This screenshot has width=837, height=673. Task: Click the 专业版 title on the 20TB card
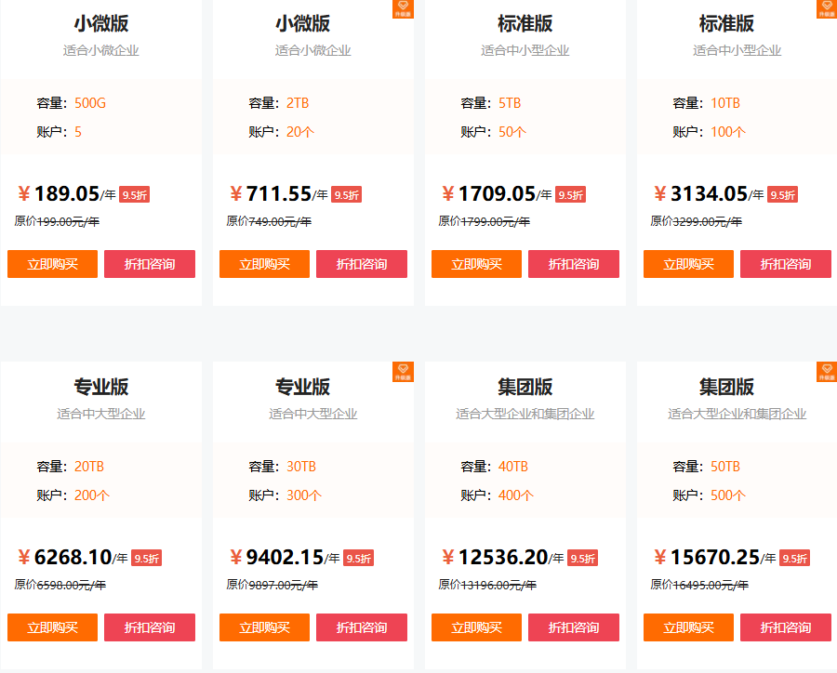[x=101, y=387]
